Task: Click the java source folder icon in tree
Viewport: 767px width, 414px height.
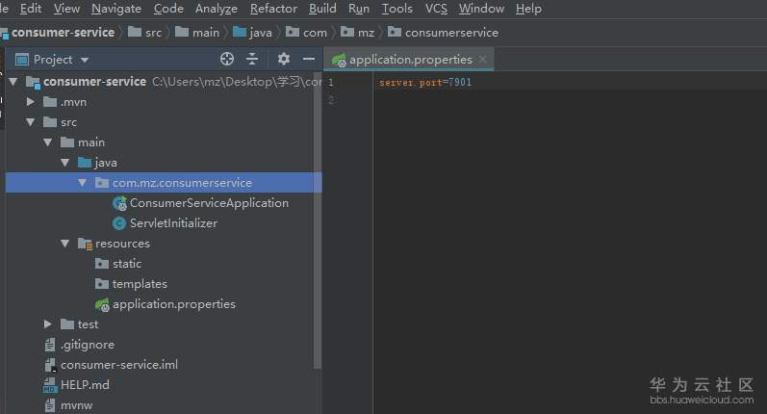Action: coord(85,163)
